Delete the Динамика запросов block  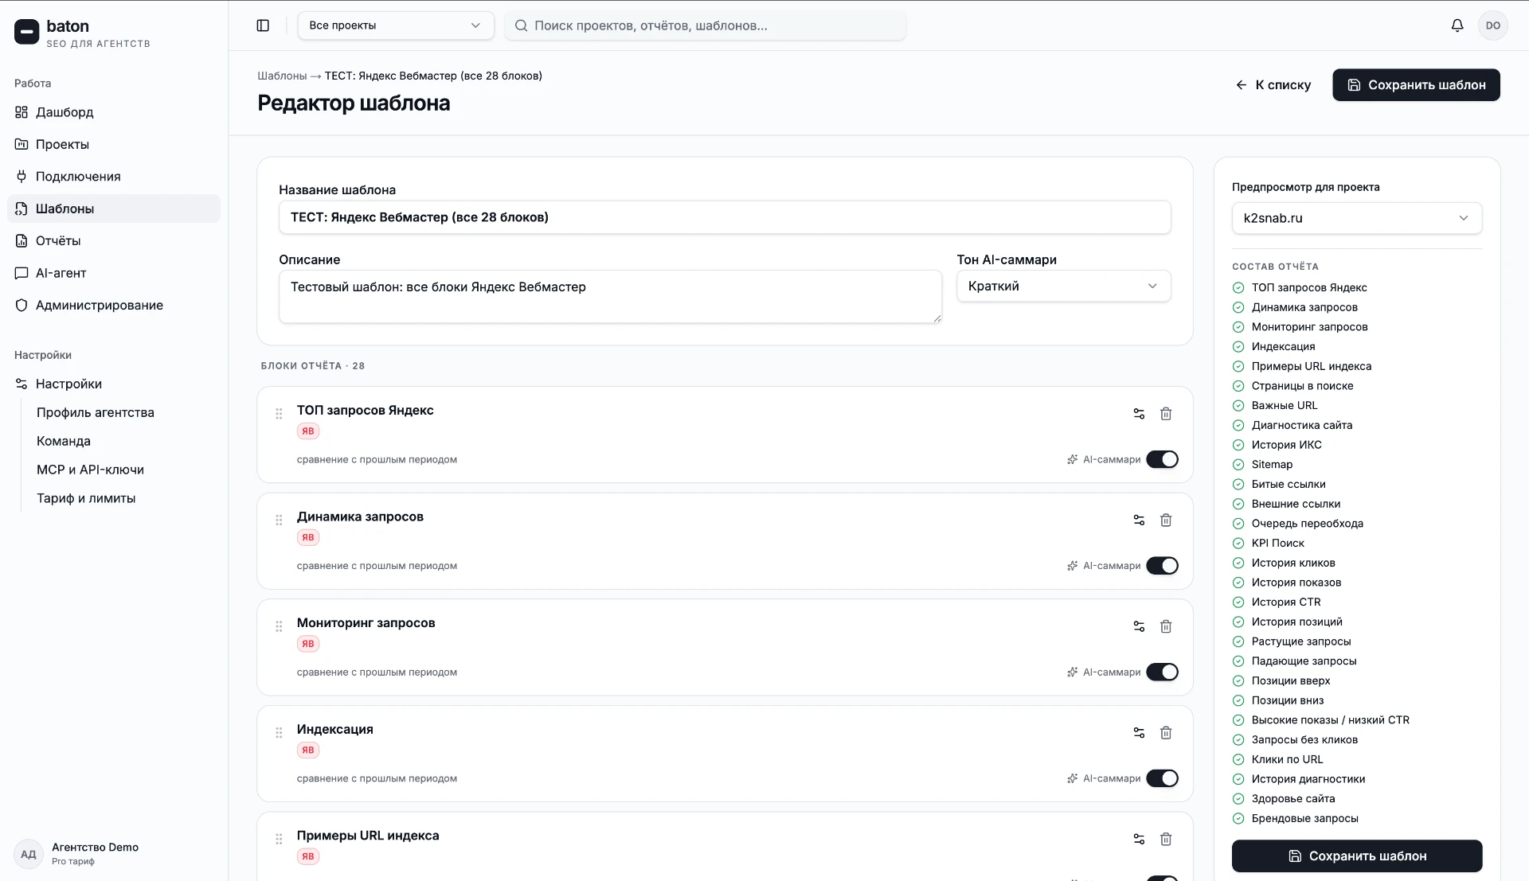pyautogui.click(x=1166, y=520)
